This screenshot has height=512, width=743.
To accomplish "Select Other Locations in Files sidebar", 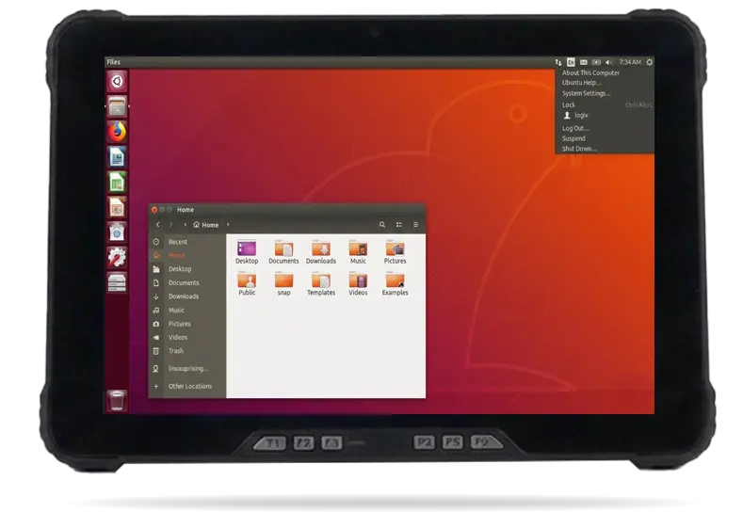I will (189, 386).
